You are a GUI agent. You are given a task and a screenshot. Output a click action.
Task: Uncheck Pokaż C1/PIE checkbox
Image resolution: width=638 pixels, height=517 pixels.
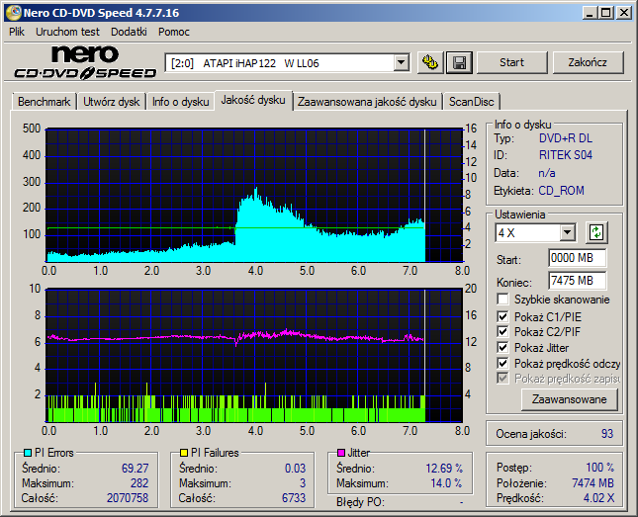click(x=502, y=316)
